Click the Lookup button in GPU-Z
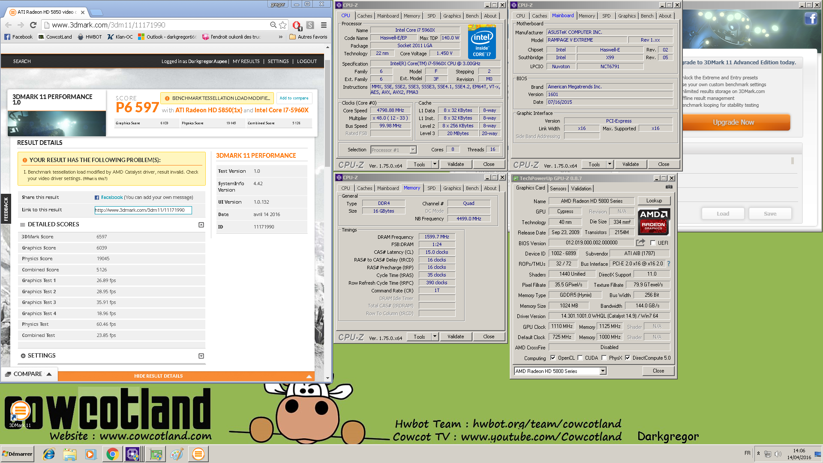 click(x=654, y=201)
